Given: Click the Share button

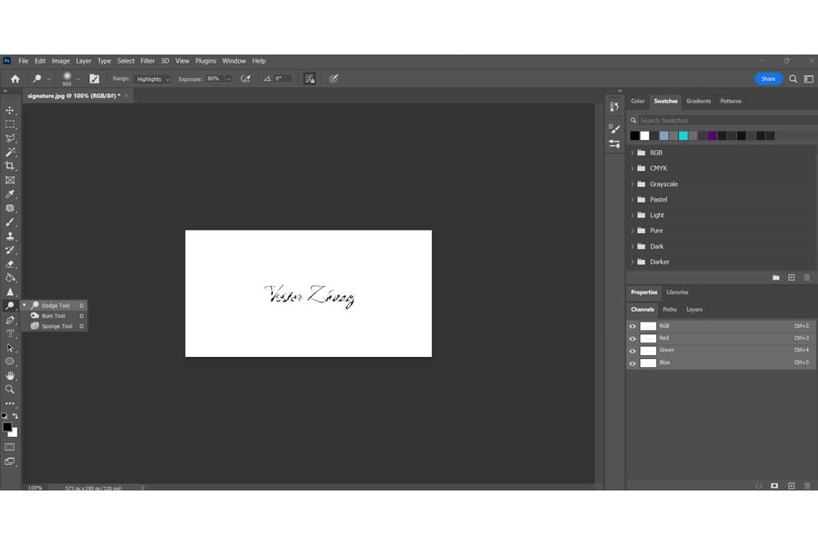Looking at the screenshot, I should click(768, 79).
